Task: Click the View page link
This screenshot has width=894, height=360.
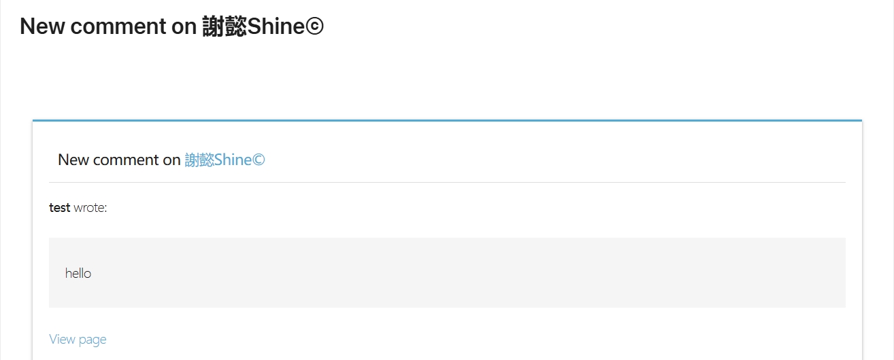Action: point(78,339)
